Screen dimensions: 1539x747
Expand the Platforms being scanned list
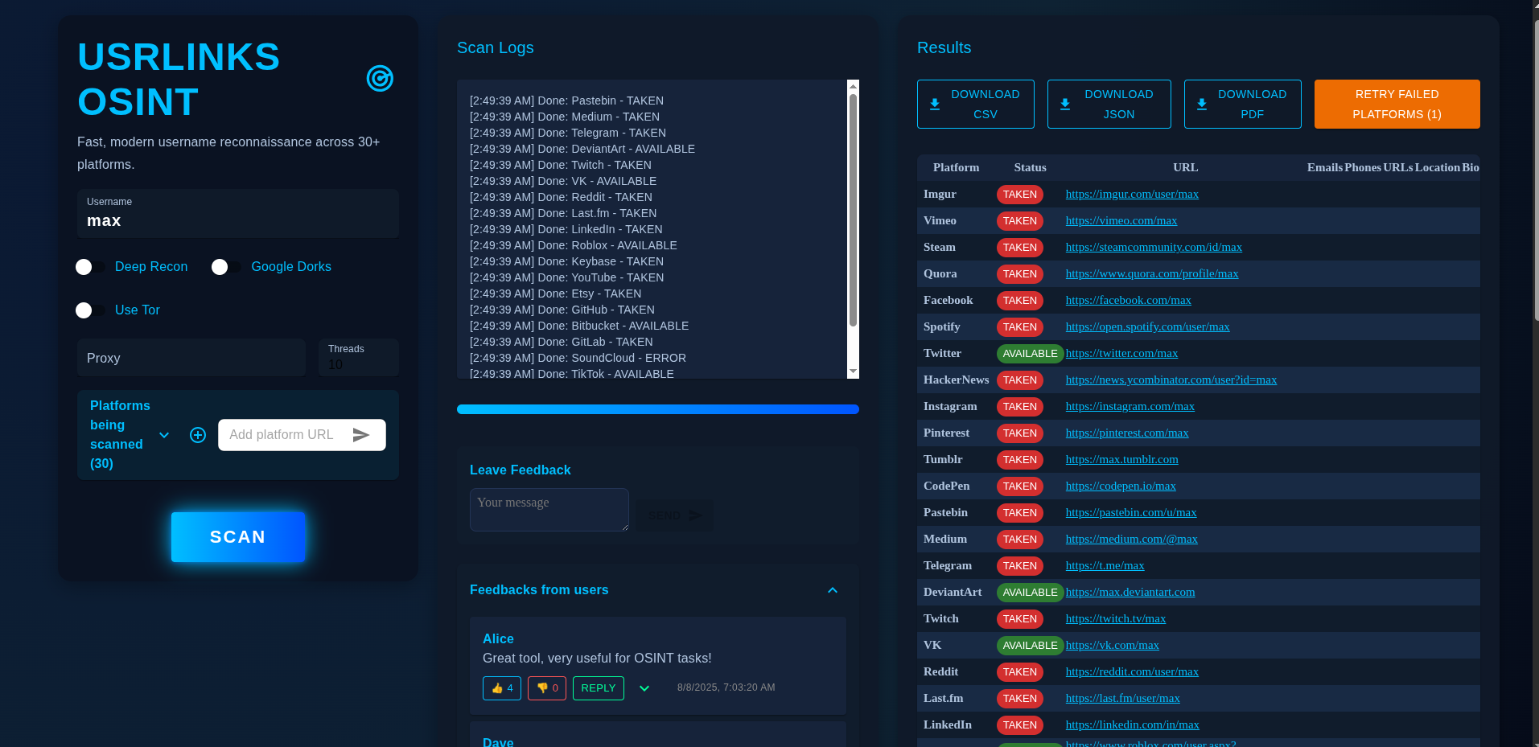164,435
